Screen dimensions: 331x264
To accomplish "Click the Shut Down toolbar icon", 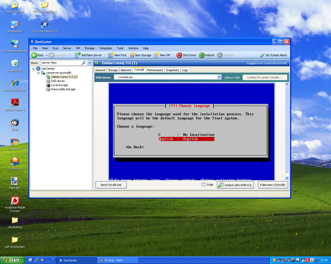I will 179,55.
